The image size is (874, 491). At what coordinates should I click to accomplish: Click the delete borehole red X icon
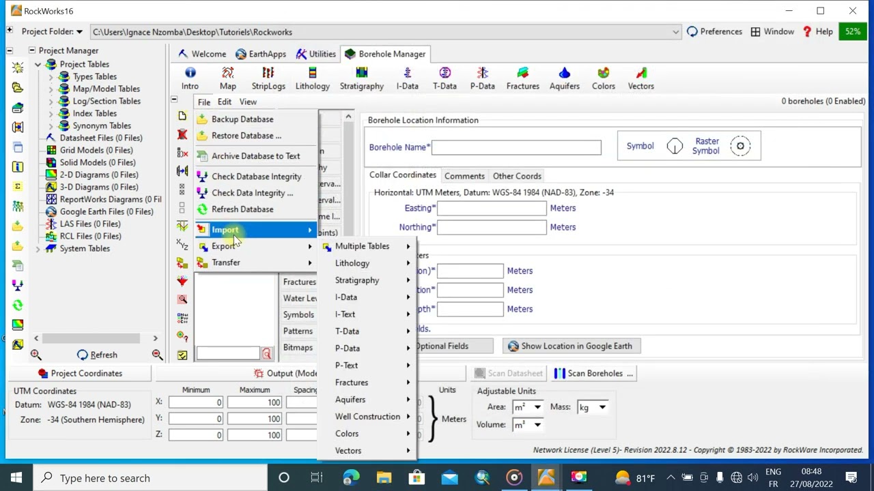182,134
